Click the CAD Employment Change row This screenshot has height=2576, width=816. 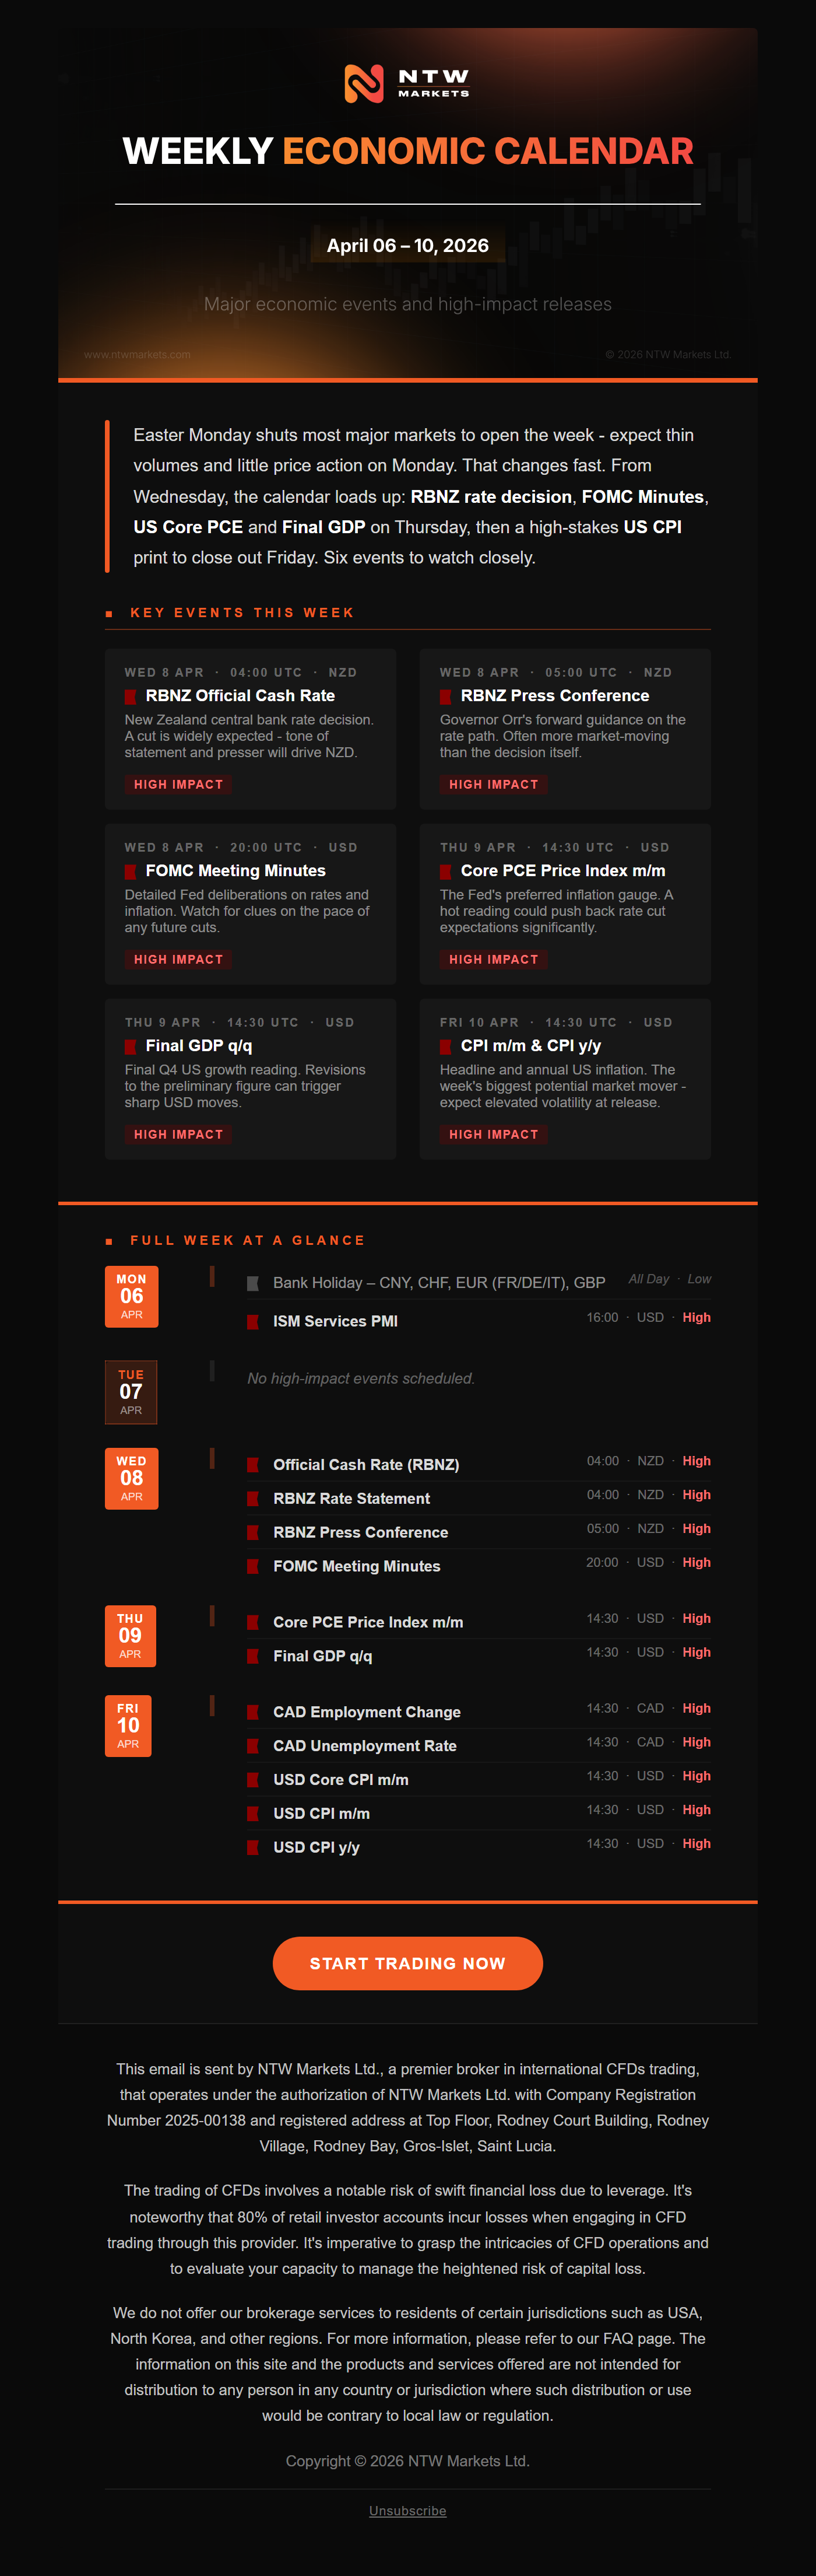click(x=480, y=1713)
